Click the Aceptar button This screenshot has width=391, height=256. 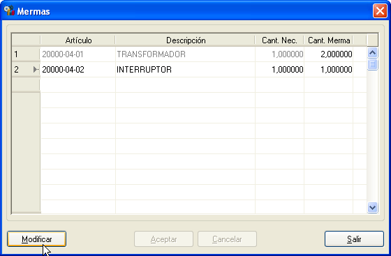click(x=163, y=239)
